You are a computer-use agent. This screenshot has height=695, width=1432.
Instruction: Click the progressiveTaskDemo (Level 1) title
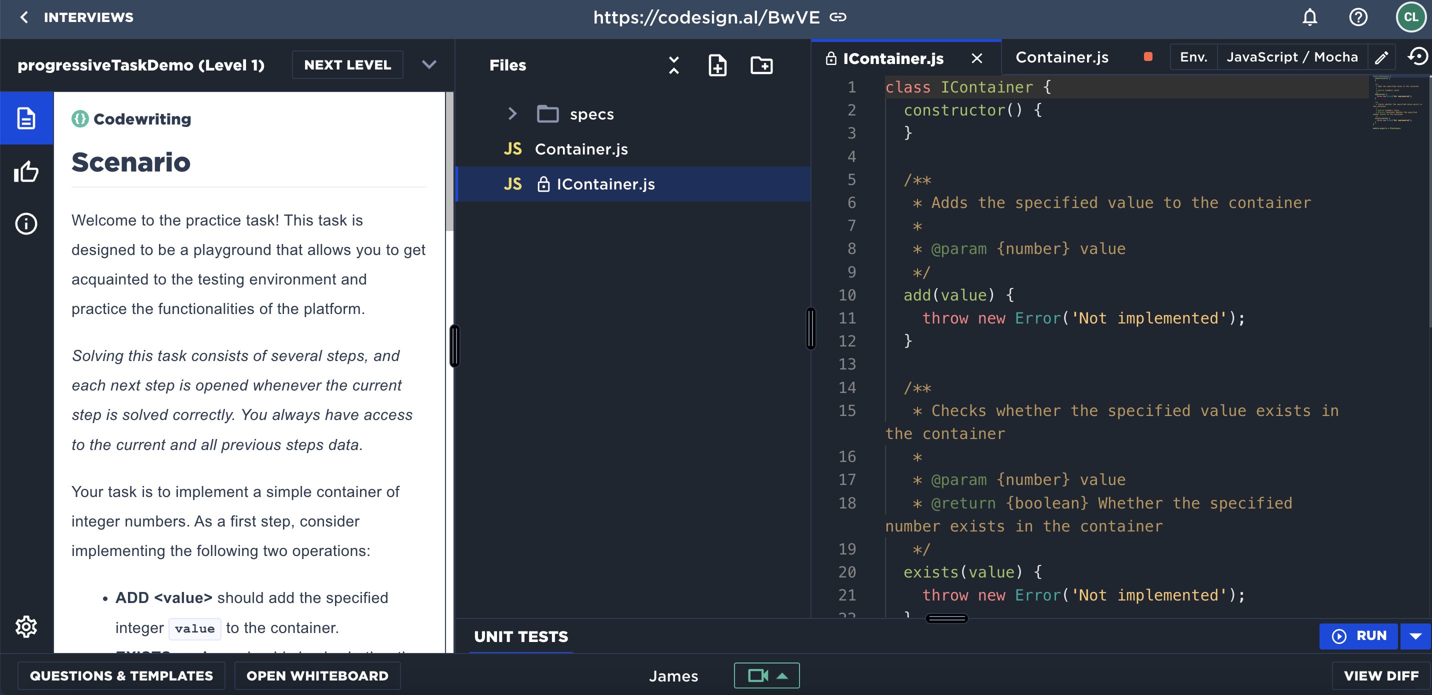(x=141, y=65)
